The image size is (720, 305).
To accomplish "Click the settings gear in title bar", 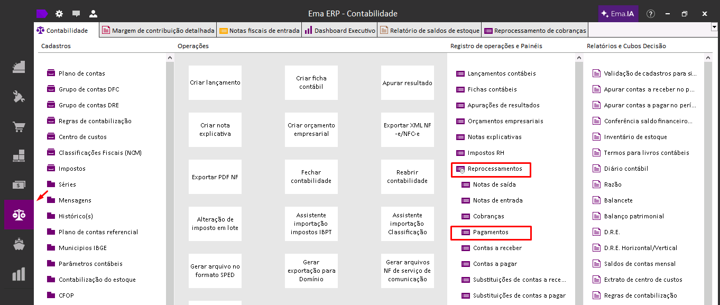I will tap(59, 14).
